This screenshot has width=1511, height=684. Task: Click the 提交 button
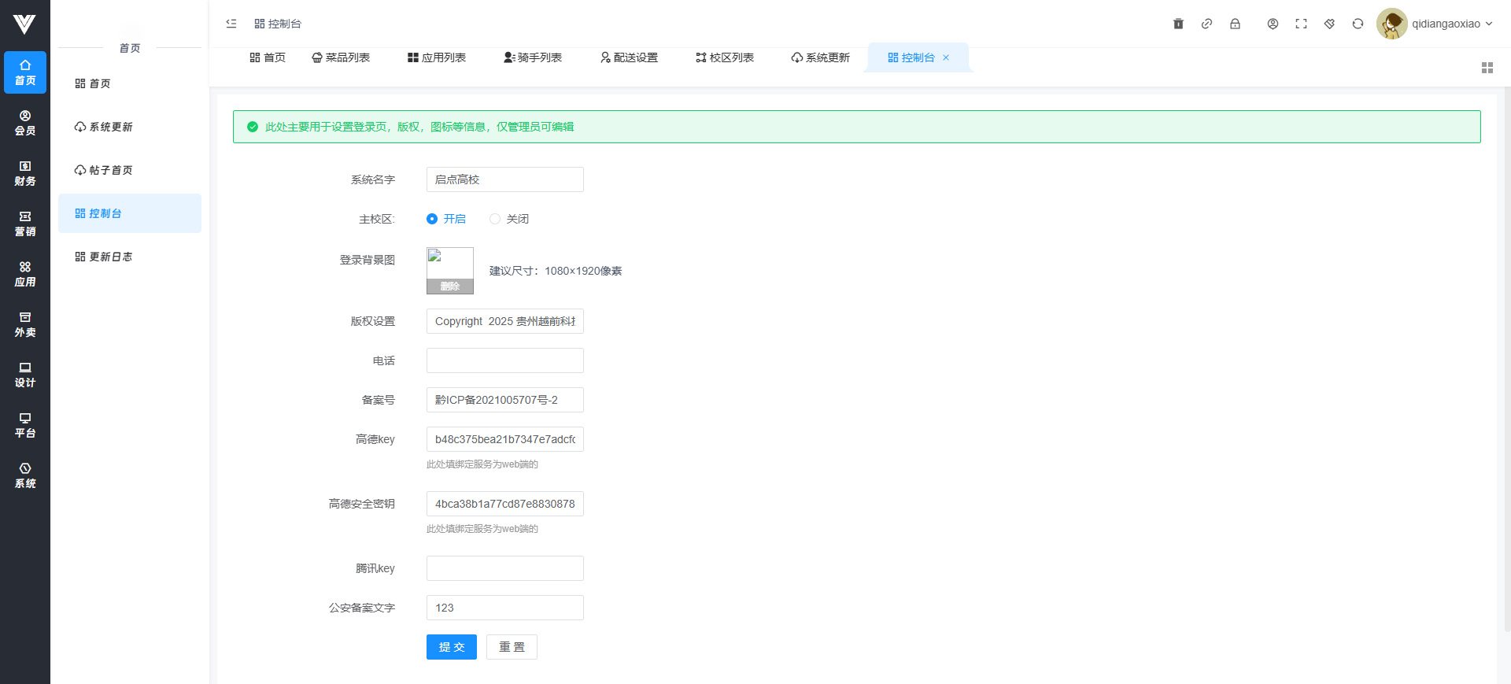click(x=451, y=647)
